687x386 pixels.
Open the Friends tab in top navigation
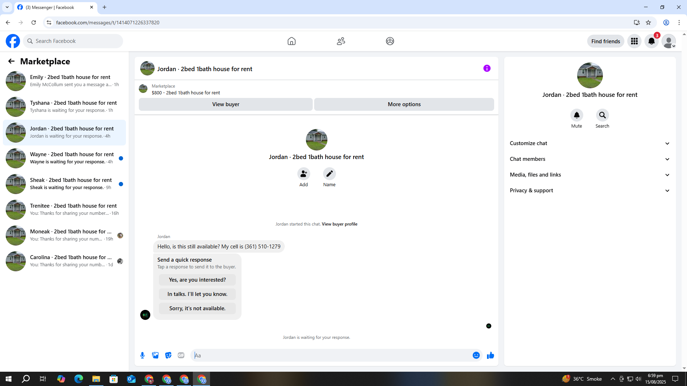(341, 41)
